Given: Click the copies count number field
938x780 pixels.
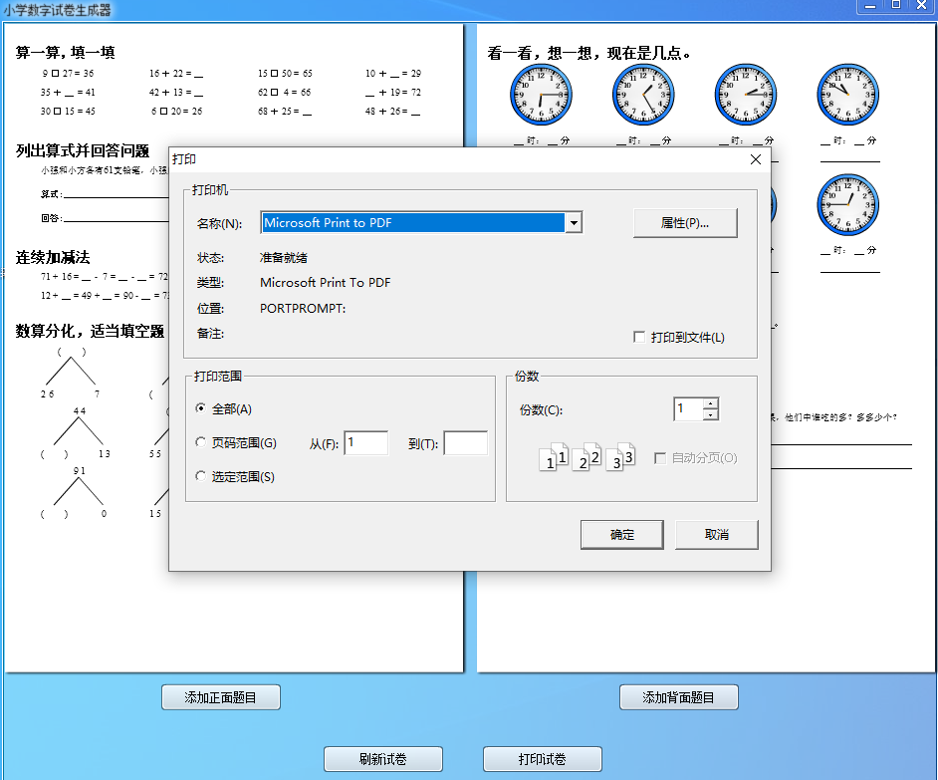Looking at the screenshot, I should tap(688, 408).
